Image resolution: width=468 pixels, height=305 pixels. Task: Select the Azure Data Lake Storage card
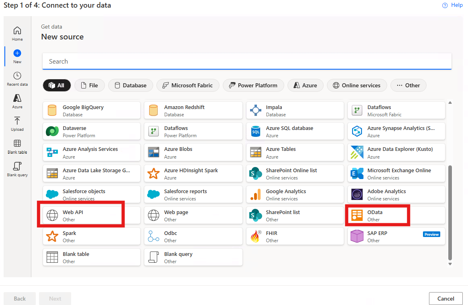tap(92, 173)
